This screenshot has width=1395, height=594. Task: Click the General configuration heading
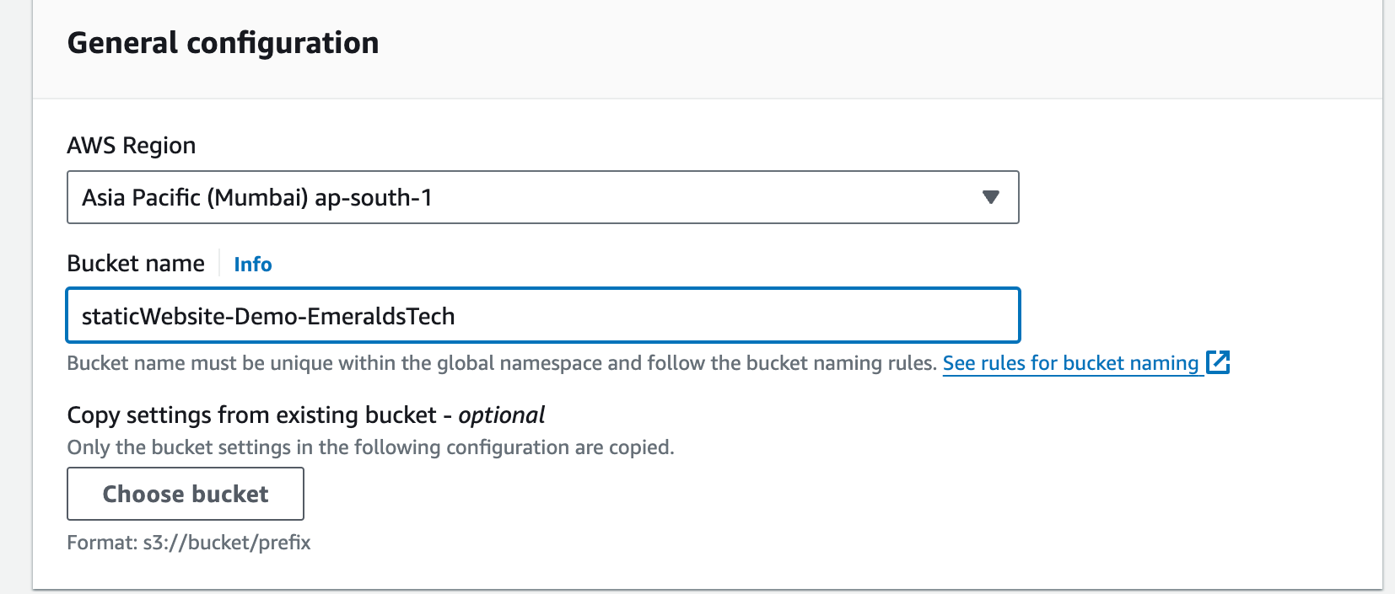pyautogui.click(x=223, y=43)
